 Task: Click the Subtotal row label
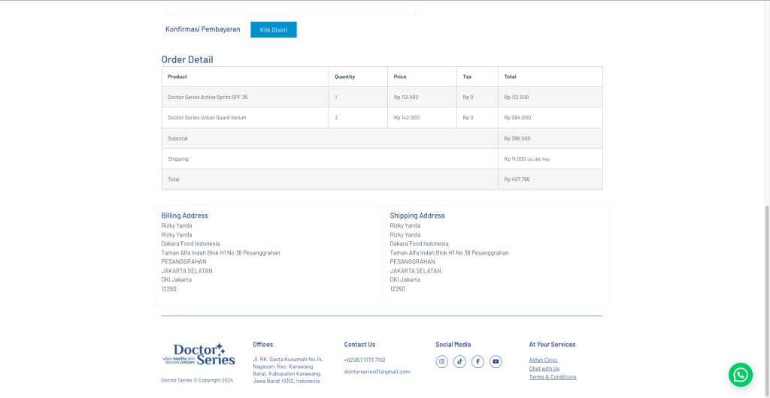coord(177,139)
